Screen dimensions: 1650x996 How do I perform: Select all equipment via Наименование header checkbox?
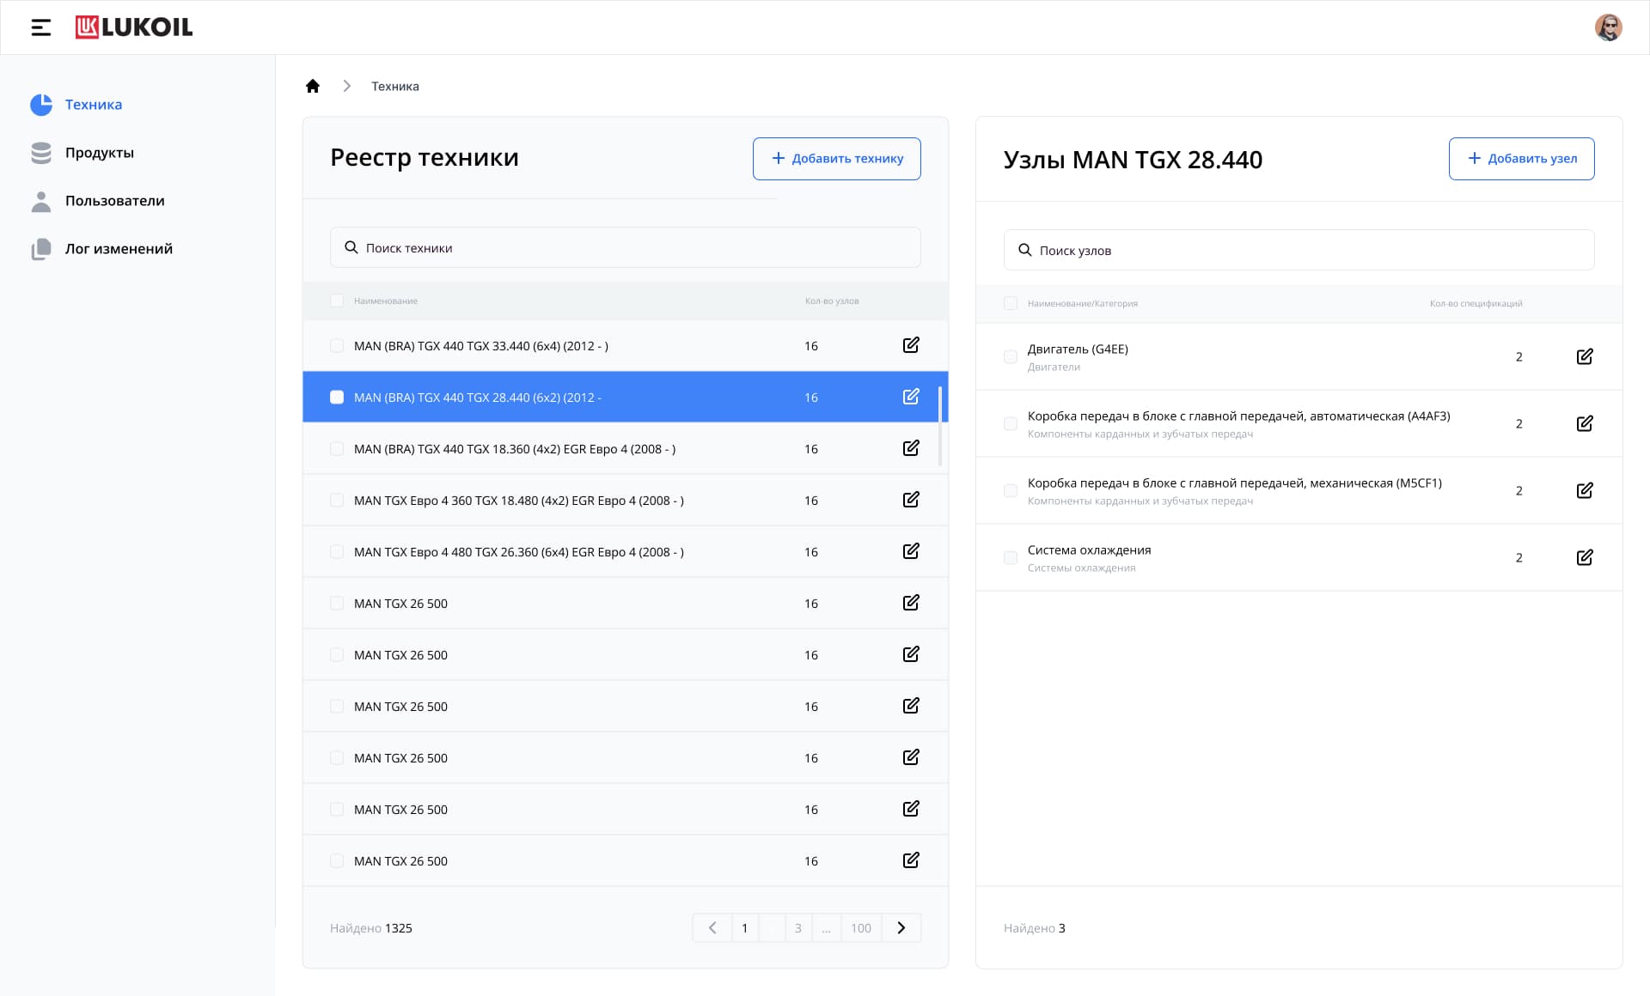coord(337,301)
